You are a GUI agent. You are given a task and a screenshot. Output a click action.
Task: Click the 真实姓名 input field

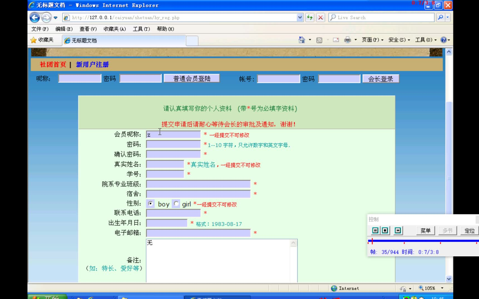click(x=165, y=164)
